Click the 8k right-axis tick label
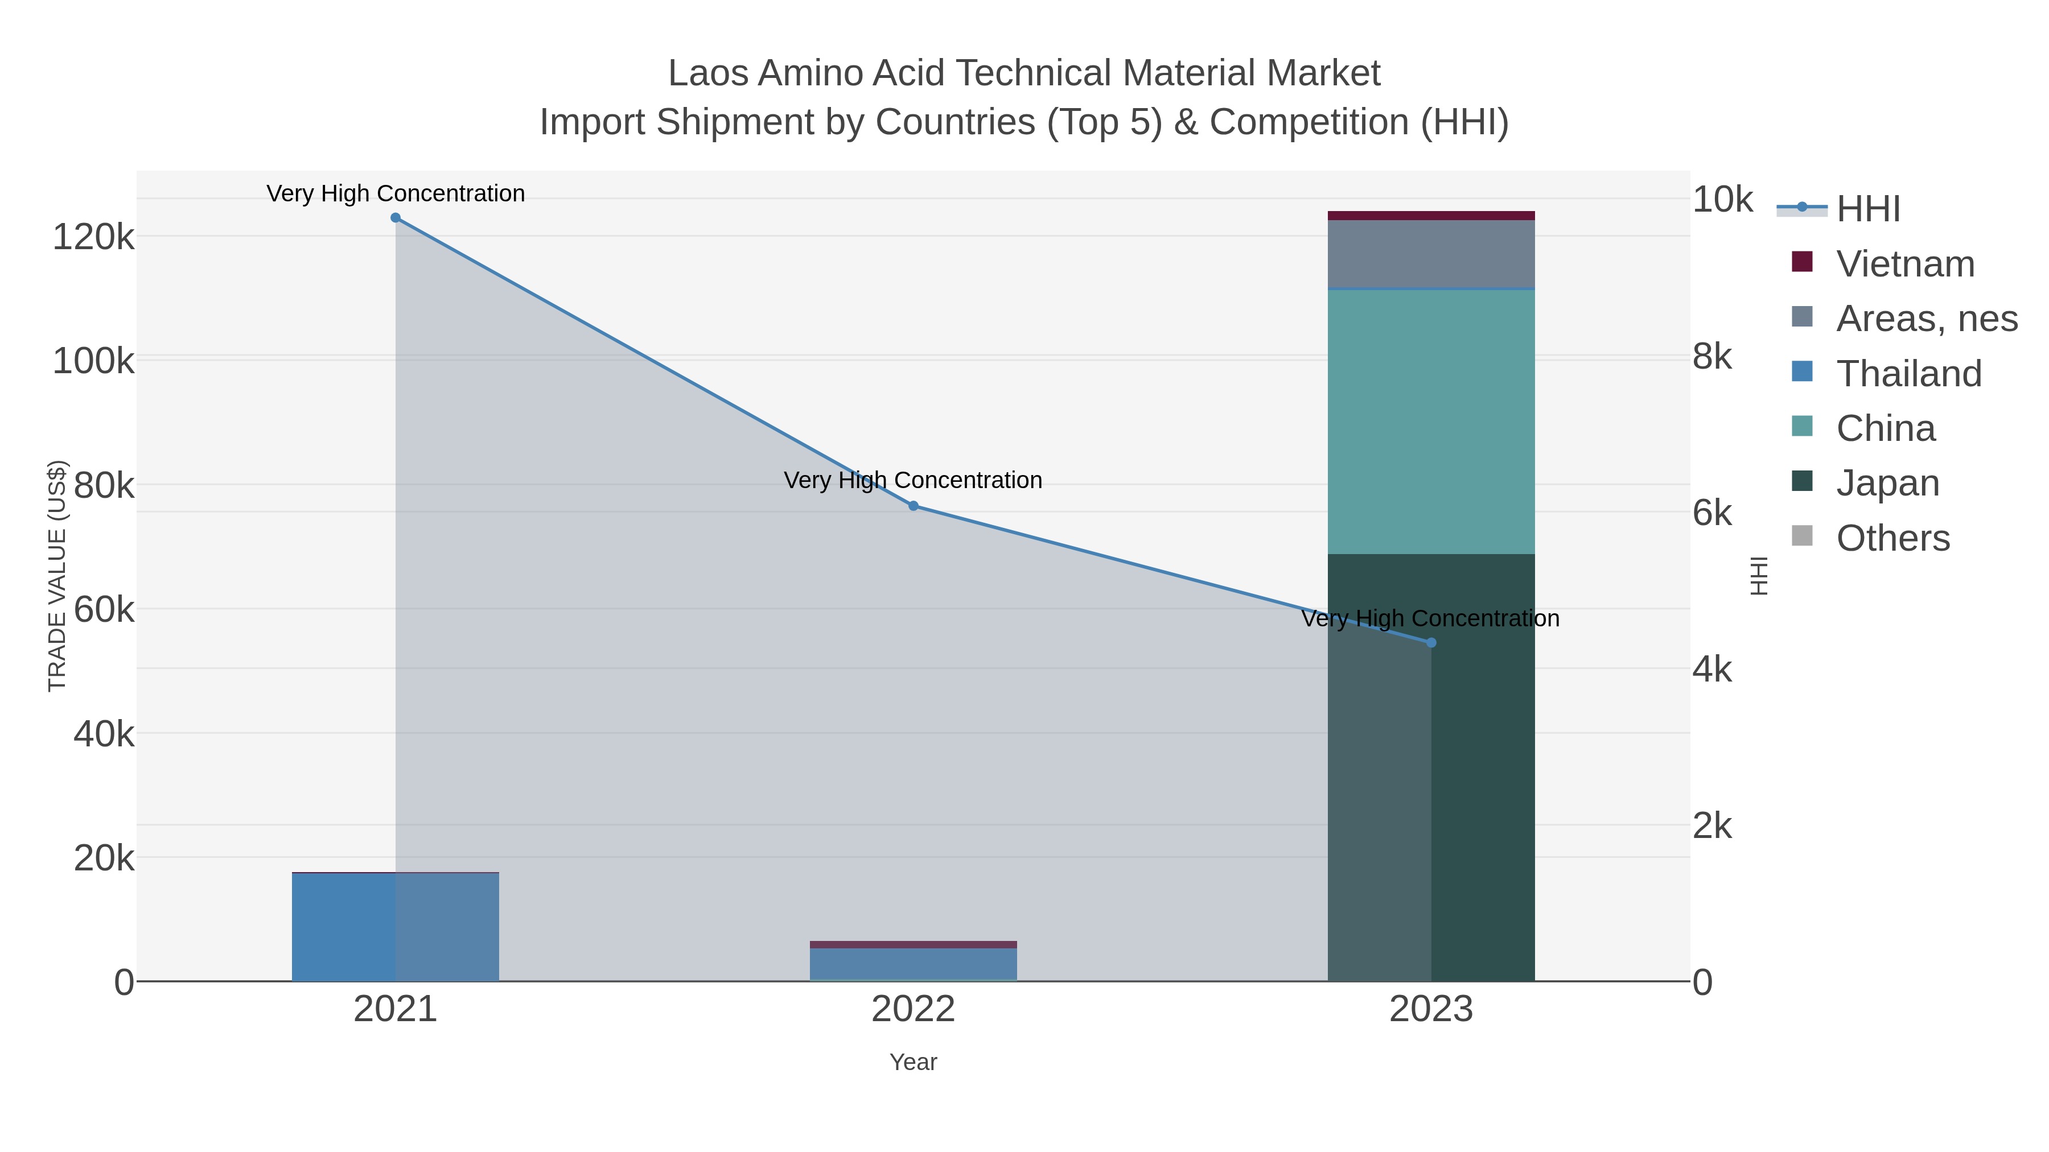Image resolution: width=2049 pixels, height=1152 pixels. [x=1711, y=356]
